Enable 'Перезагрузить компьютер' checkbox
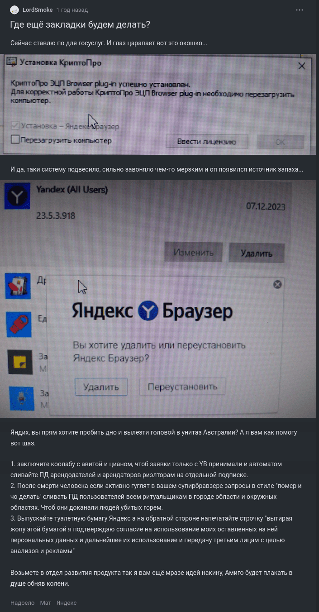 15,140
